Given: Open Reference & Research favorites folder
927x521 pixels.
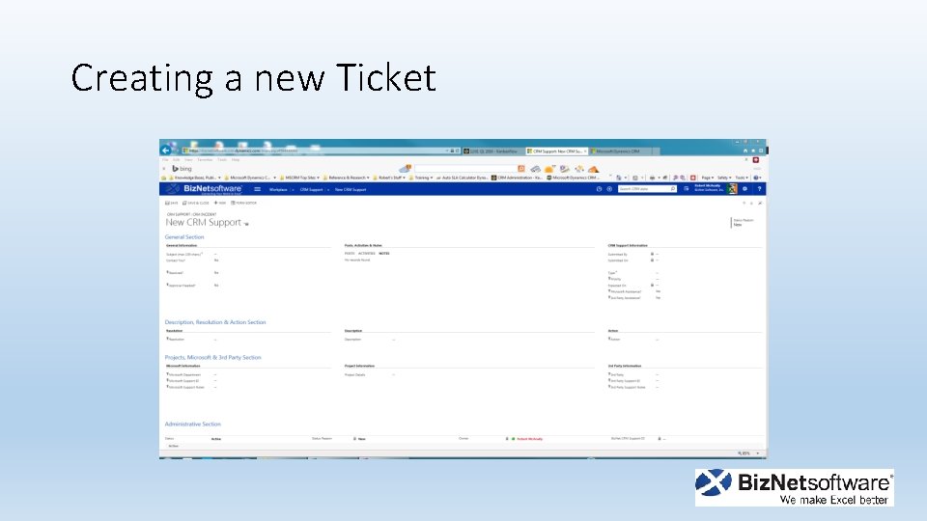Looking at the screenshot, I should [x=346, y=178].
